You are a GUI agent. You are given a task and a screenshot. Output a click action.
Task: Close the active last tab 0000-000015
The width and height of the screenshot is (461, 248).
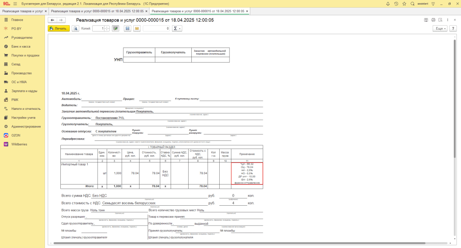(x=247, y=11)
